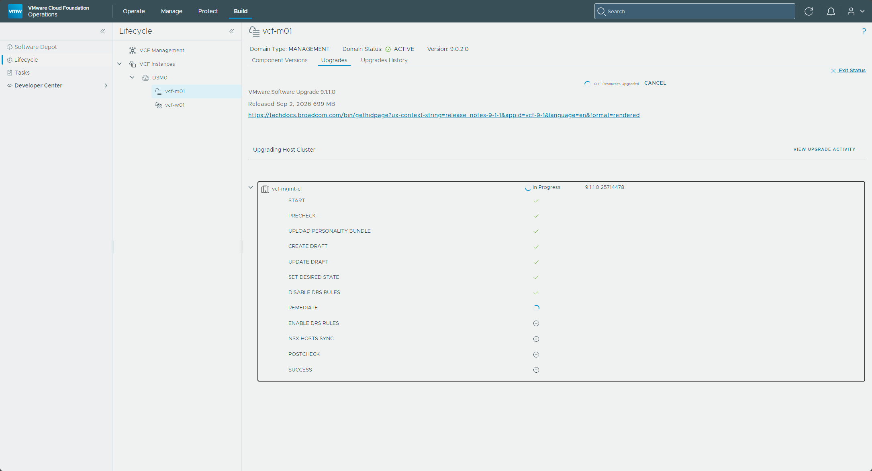This screenshot has height=471, width=872.
Task: Click the vcf-mgmt-cl cluster icon
Action: point(265,189)
